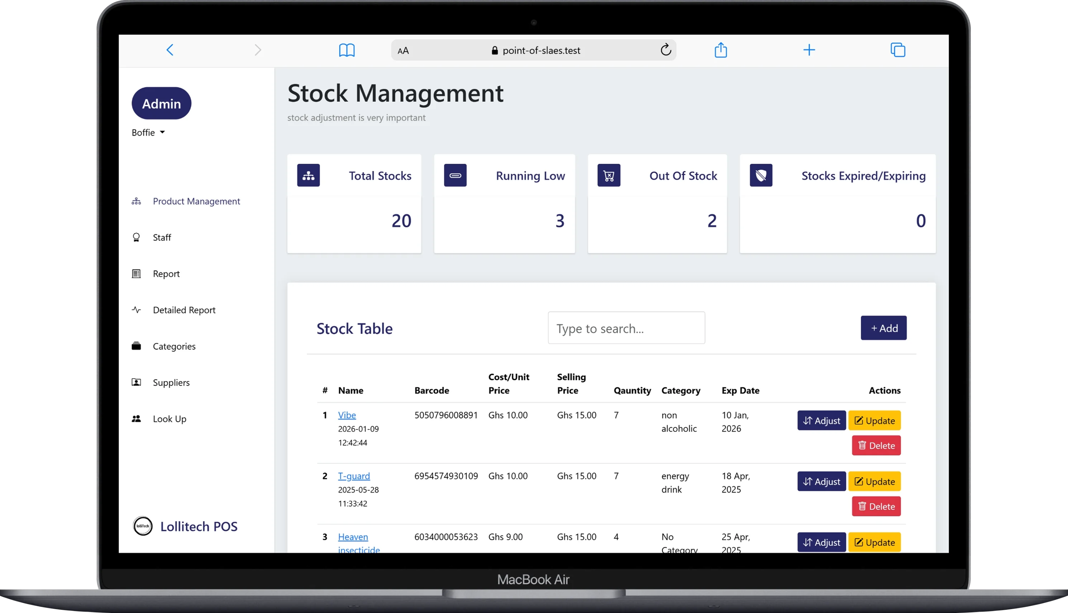Open a new tab with the plus icon
Screen dimensions: 1068x613
pos(809,50)
